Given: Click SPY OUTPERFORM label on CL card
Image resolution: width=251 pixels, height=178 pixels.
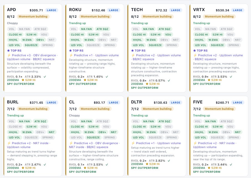Looking at the screenshot, I should [83, 172].
